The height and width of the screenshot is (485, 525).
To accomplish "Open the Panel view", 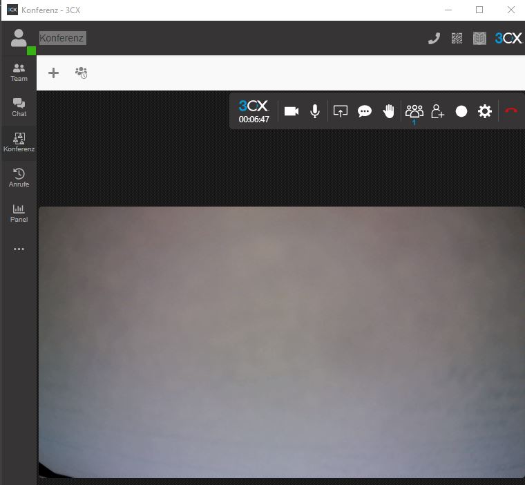I will click(19, 213).
